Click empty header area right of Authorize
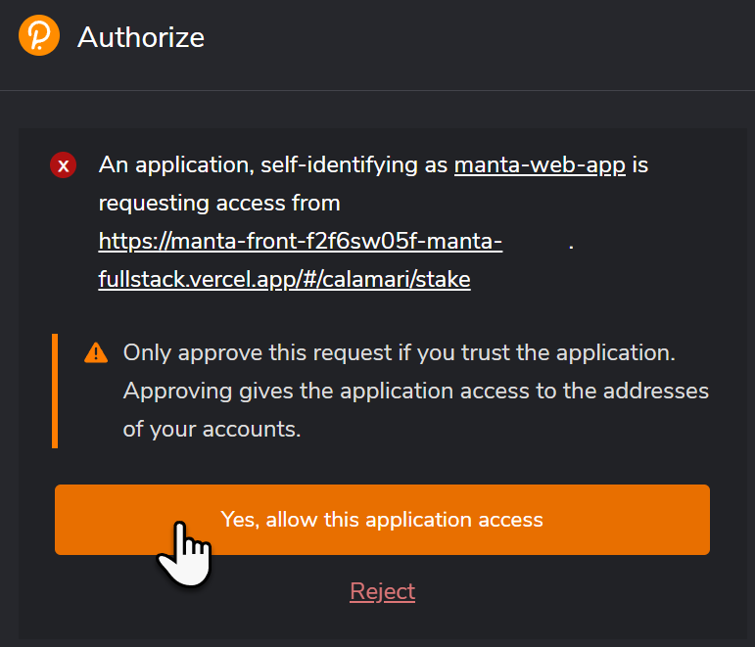This screenshot has height=647, width=755. pos(490,37)
